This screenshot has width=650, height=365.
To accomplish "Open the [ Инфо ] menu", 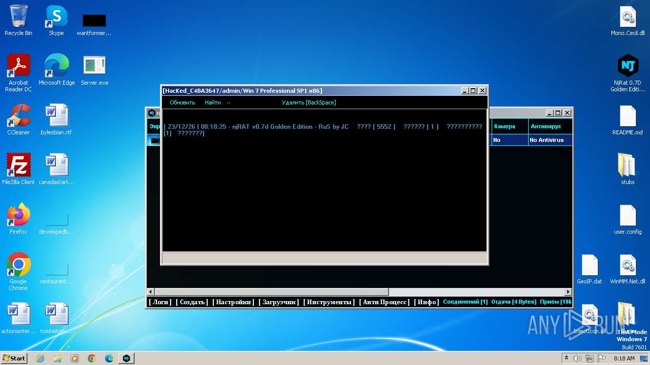I will point(427,302).
